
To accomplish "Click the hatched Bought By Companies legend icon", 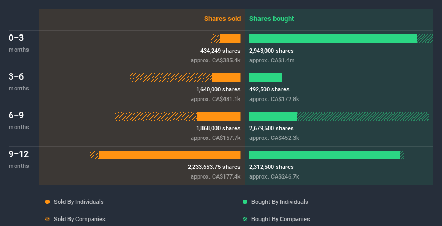I will [245, 219].
